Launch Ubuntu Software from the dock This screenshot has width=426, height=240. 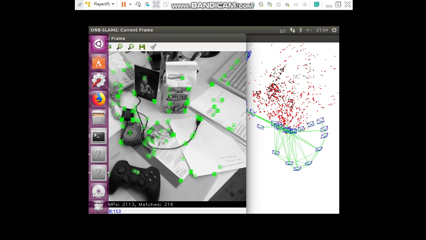click(x=99, y=62)
